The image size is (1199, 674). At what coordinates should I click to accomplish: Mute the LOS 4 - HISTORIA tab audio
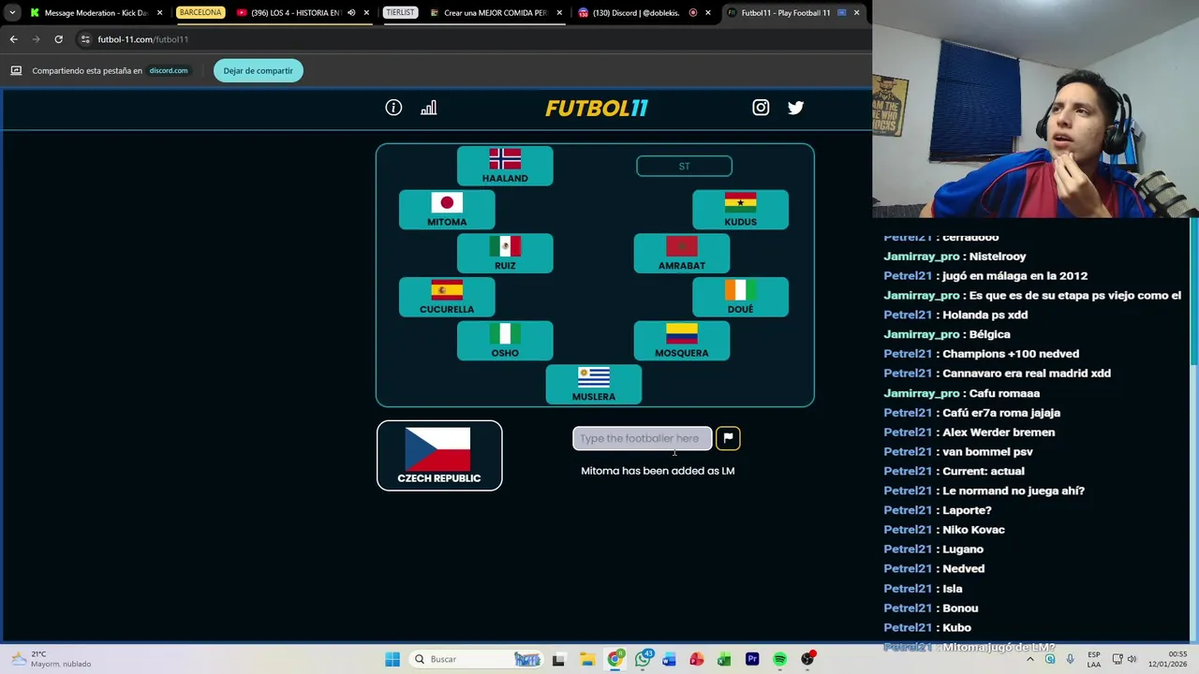pyautogui.click(x=351, y=13)
